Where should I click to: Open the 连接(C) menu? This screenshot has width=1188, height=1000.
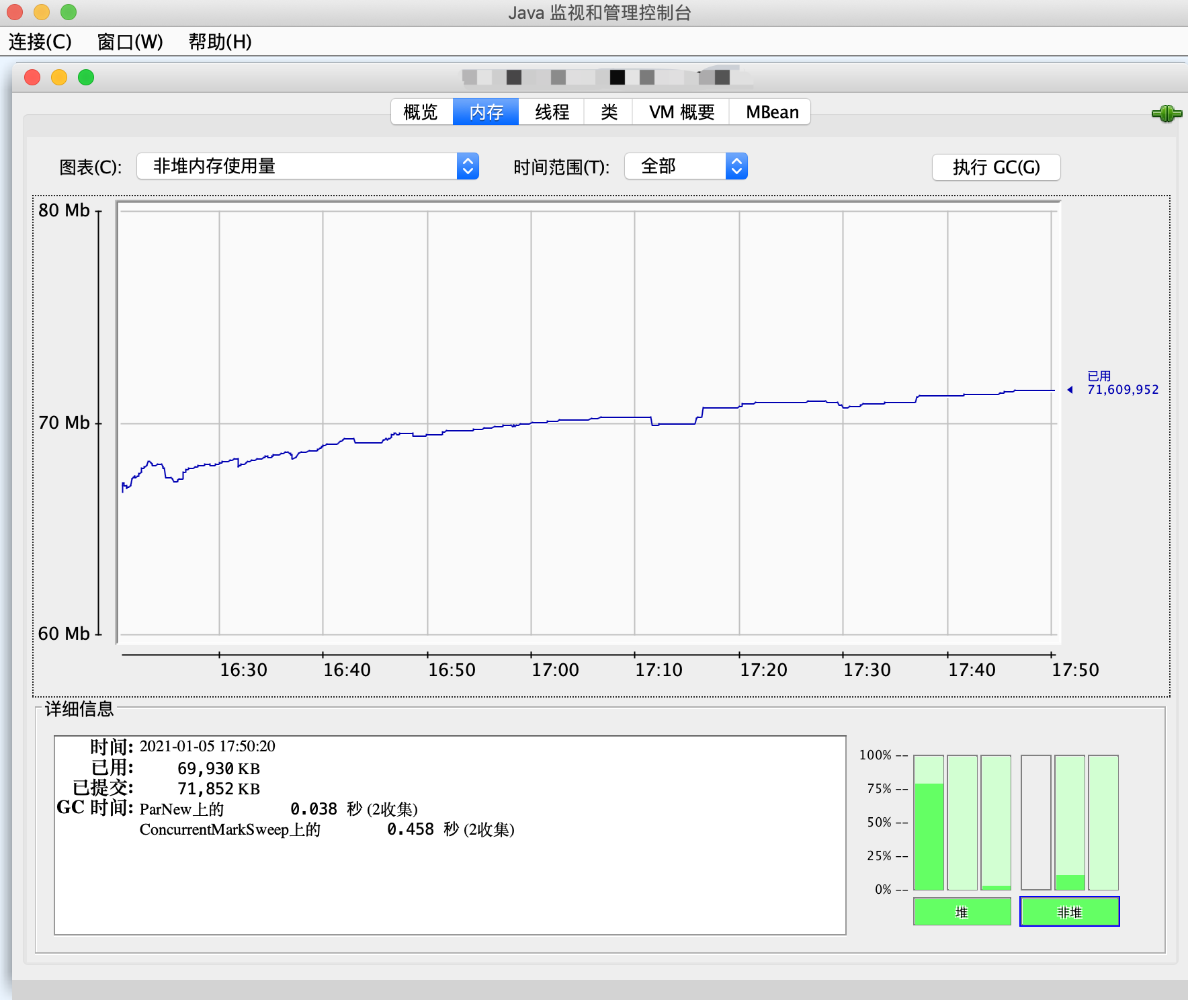point(39,42)
